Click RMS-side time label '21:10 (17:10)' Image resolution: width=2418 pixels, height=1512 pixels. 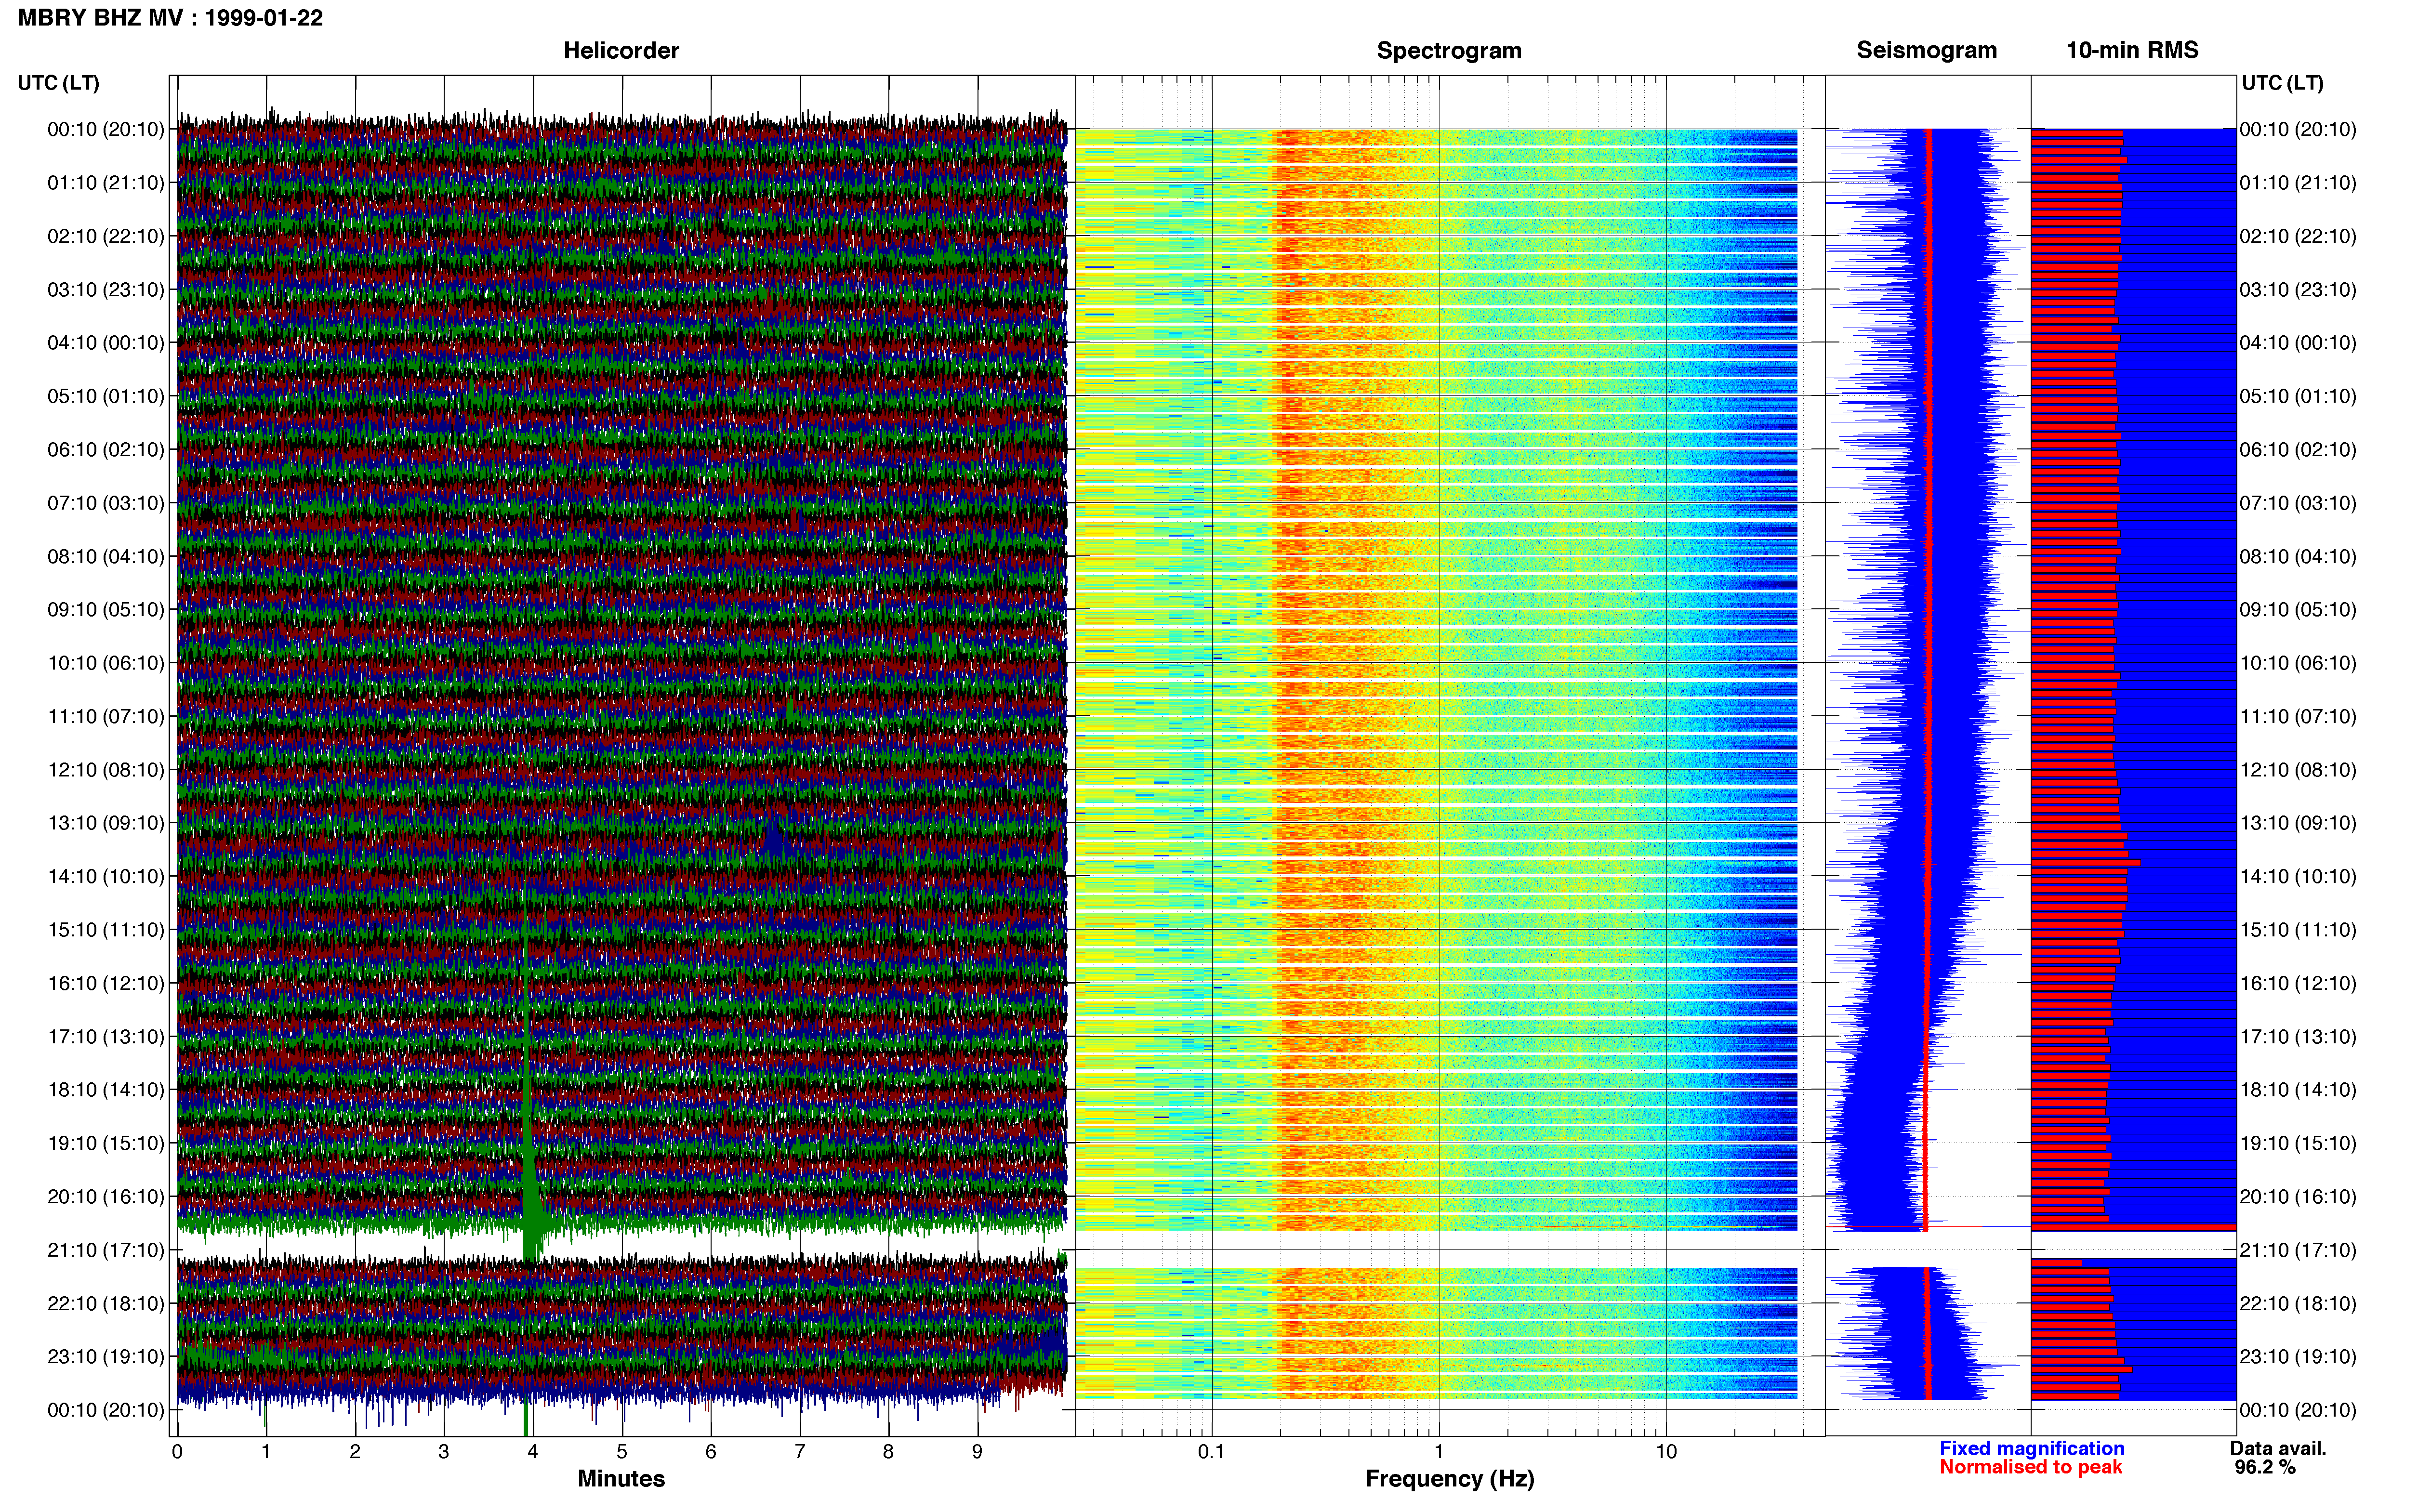click(x=2298, y=1250)
